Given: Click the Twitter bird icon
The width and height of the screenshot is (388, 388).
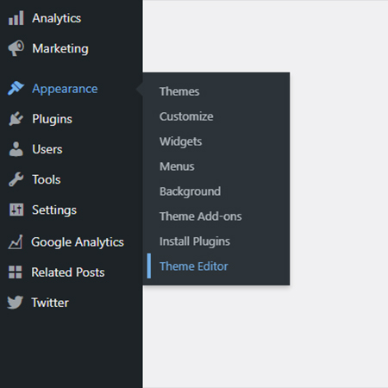Looking at the screenshot, I should click(16, 303).
